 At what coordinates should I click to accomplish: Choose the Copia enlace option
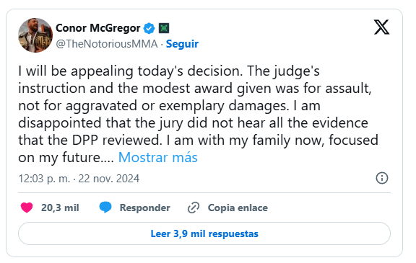(238, 208)
